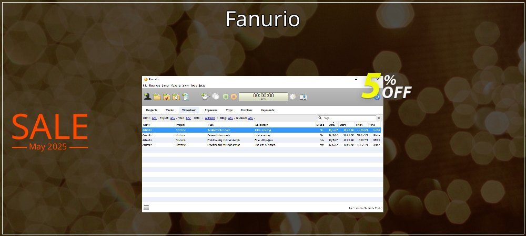Pause the timer with green button
Viewport: 526px width, 236px height.
[x=226, y=96]
